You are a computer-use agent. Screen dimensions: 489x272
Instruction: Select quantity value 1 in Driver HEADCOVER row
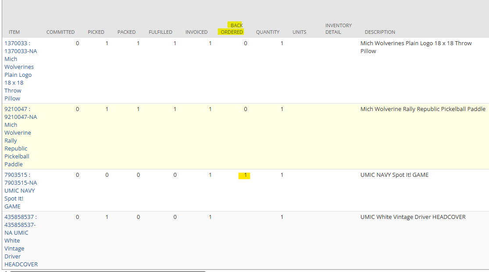(282, 217)
